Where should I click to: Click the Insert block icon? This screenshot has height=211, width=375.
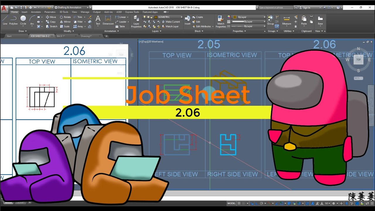[187, 20]
